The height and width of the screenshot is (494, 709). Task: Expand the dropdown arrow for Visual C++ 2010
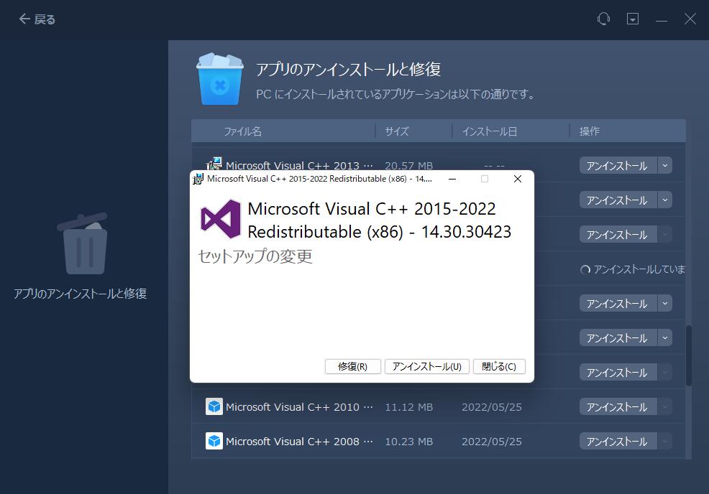pos(665,407)
